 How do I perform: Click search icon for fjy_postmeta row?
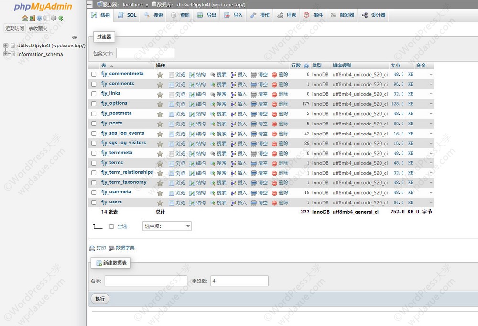[x=213, y=114]
